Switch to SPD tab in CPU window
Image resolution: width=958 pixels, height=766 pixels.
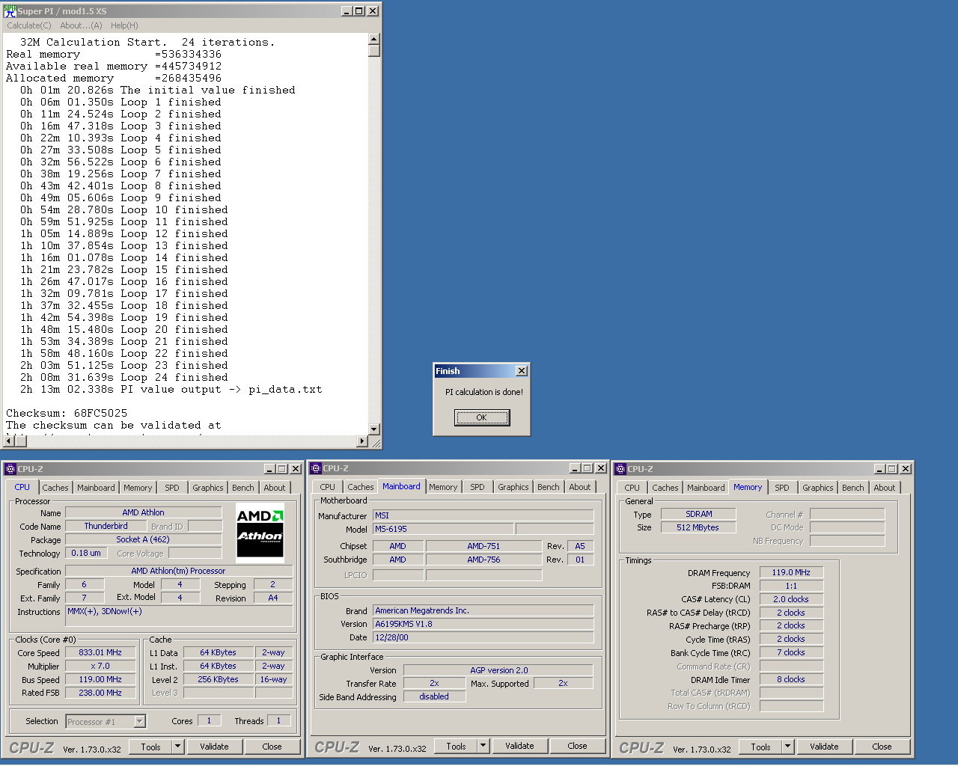tap(172, 488)
